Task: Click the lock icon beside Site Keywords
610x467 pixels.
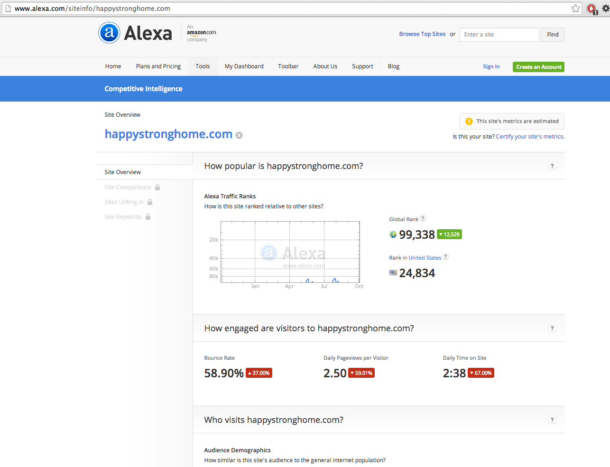Action: pyautogui.click(x=148, y=216)
